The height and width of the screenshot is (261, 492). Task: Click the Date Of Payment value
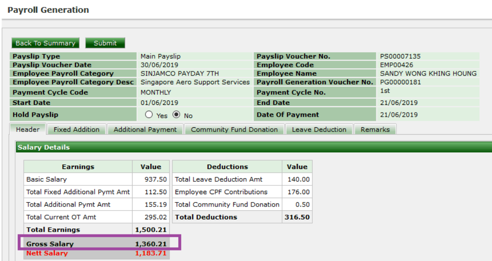point(399,114)
